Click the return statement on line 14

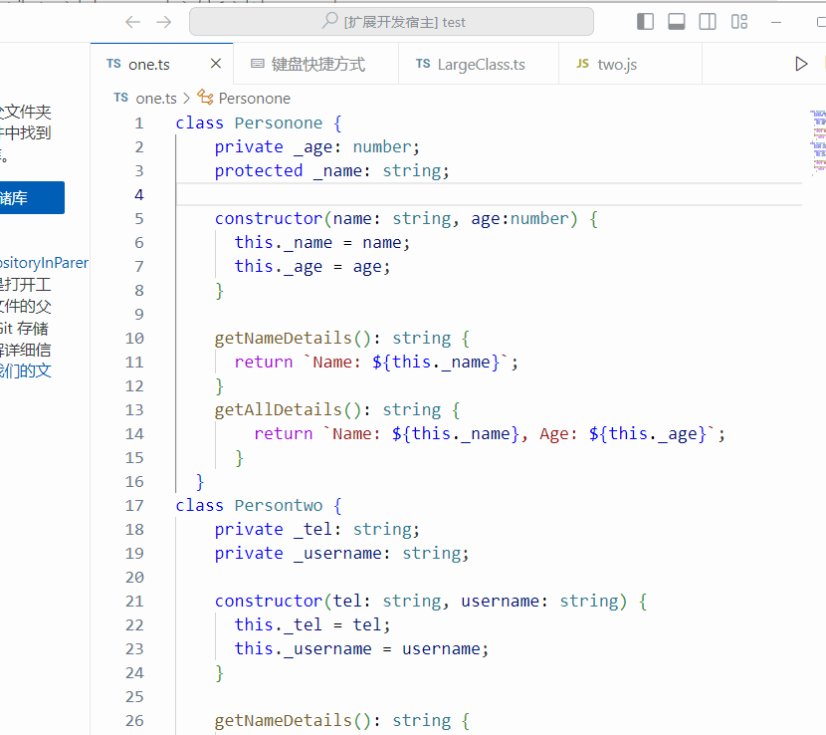[x=490, y=433]
